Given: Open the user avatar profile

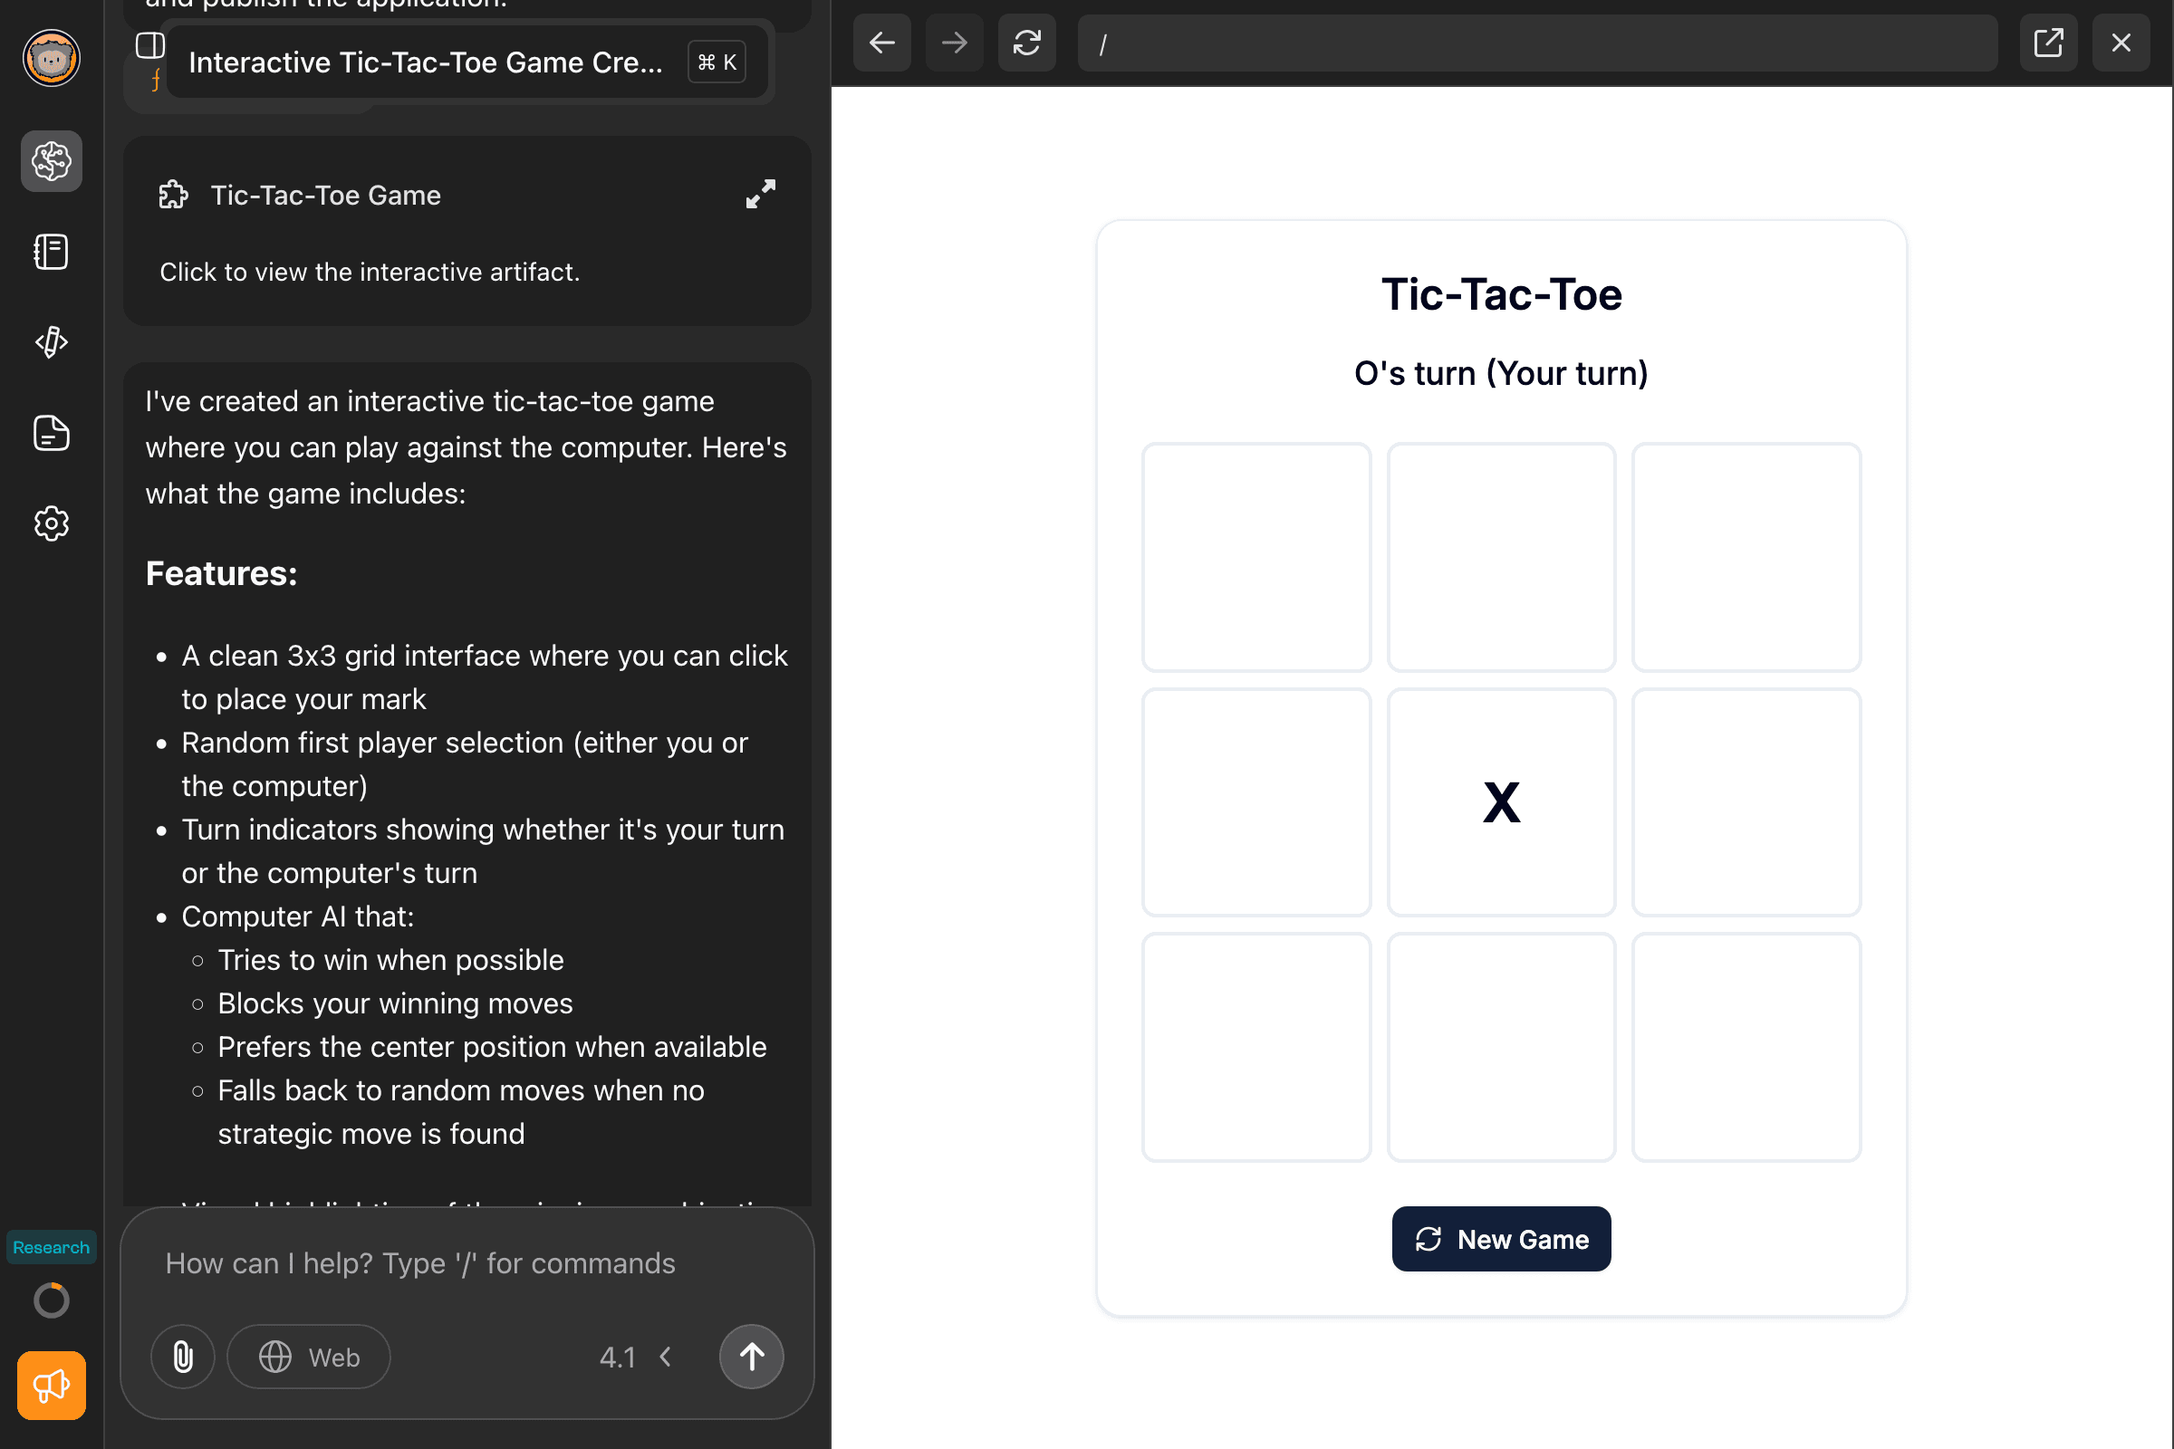Looking at the screenshot, I should [x=52, y=58].
